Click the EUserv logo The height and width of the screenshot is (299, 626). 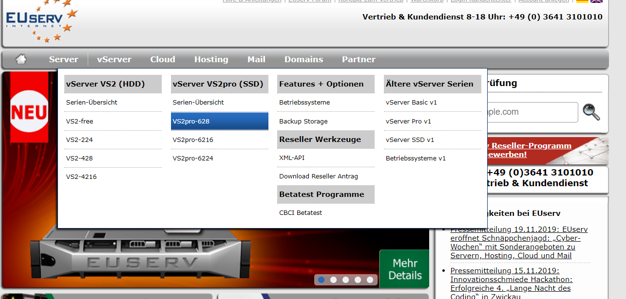pyautogui.click(x=41, y=21)
